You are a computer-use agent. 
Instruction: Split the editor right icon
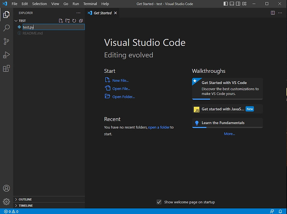(273, 13)
